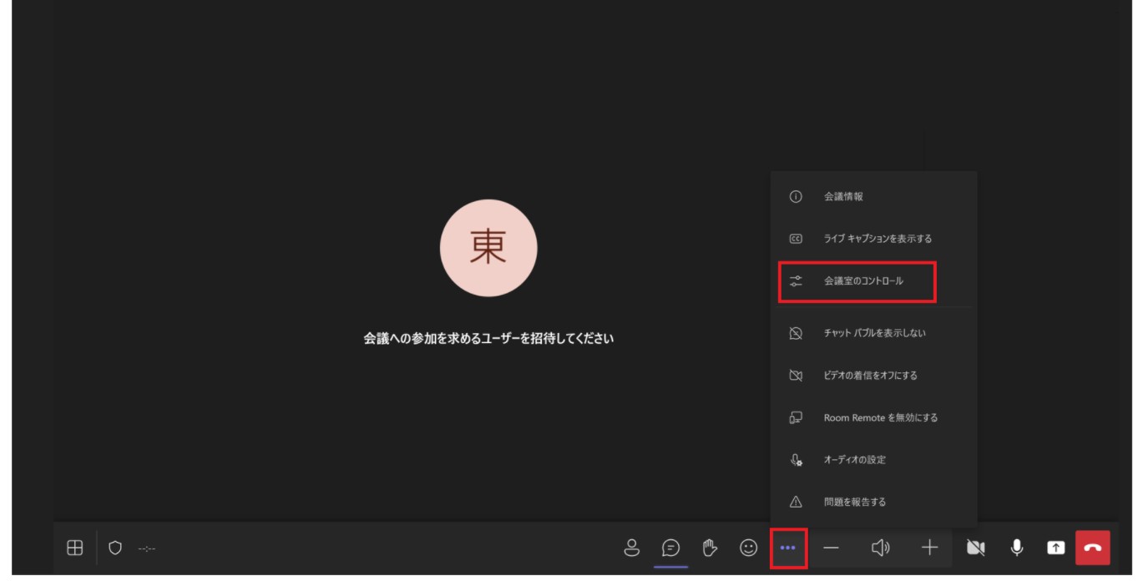Open the meeting chat panel
1138x581 pixels.
pyautogui.click(x=670, y=548)
